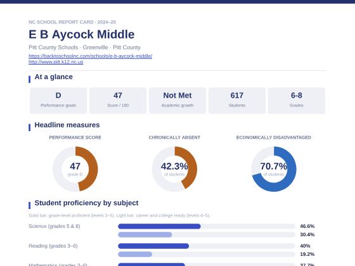Click the Reading 40% proficiency bar

[x=207, y=246]
